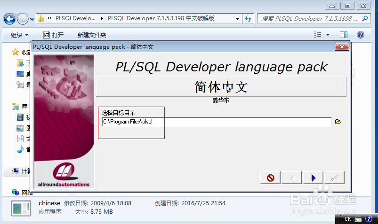
Task: Click 新建文件夹 in the toolbar
Action: click(92, 35)
